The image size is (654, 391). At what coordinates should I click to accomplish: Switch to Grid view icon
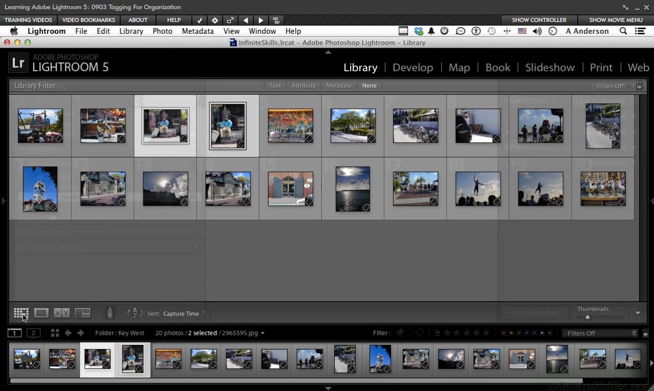[x=21, y=313]
